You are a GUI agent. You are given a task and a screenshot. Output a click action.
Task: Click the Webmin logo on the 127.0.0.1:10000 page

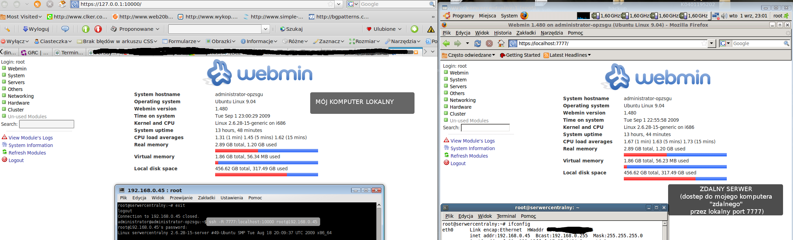click(x=258, y=73)
